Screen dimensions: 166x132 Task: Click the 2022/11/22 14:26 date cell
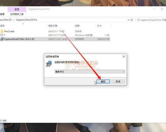pyautogui.click(x=58, y=39)
